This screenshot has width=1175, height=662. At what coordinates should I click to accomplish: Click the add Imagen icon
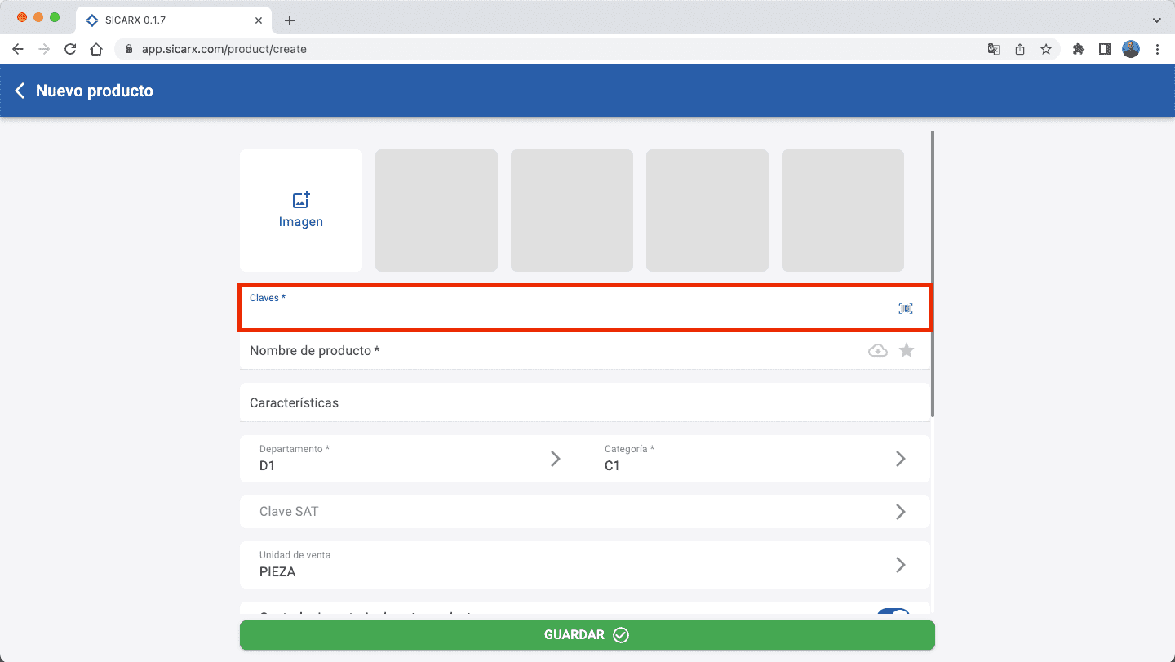tap(301, 201)
